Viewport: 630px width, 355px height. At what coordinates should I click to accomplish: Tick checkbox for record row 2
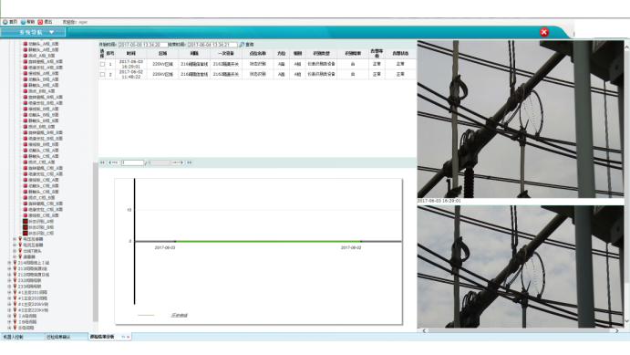[102, 75]
